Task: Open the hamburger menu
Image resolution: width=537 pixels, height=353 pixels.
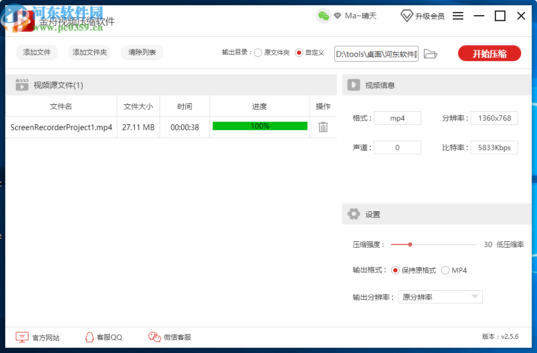Action: point(458,16)
